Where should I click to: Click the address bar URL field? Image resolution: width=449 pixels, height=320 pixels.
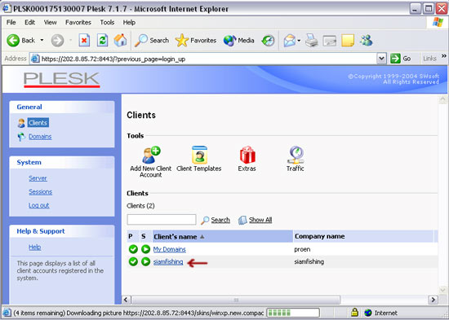click(x=204, y=59)
